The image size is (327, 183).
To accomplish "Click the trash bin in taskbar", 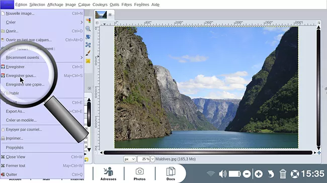I will pos(283,174).
